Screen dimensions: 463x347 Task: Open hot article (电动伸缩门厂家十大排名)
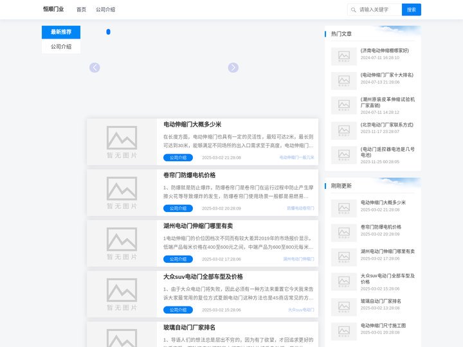pyautogui.click(x=387, y=75)
